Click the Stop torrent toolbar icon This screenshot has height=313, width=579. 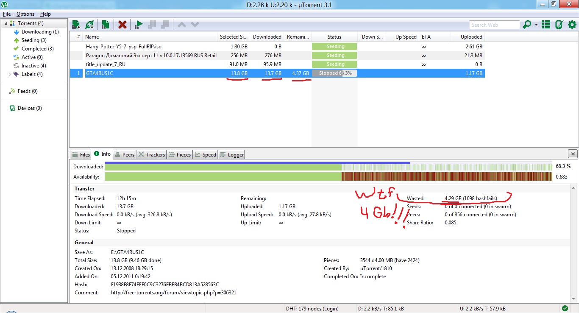tap(165, 25)
